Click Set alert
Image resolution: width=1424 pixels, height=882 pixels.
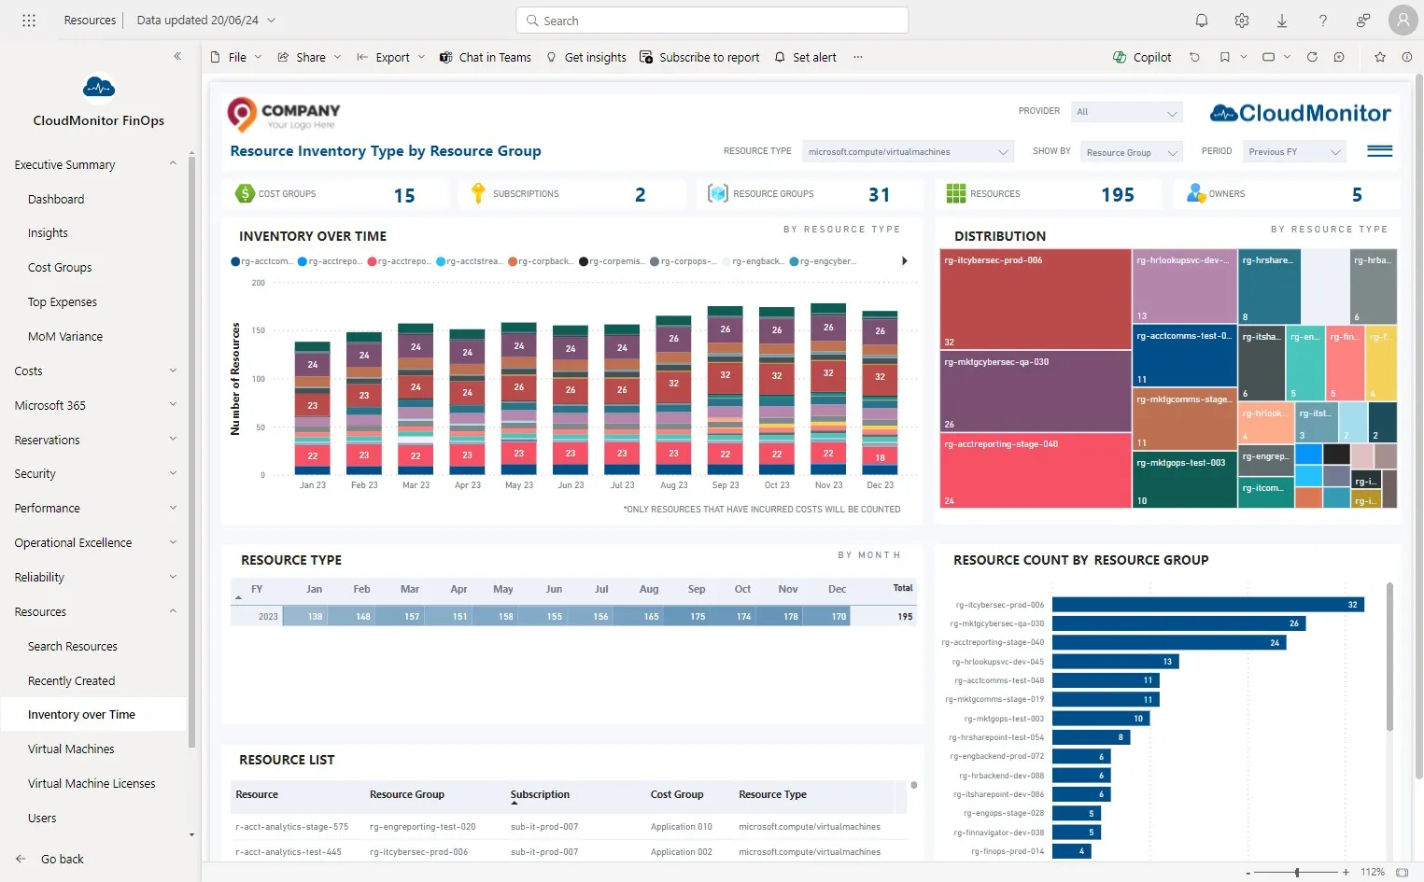(806, 57)
